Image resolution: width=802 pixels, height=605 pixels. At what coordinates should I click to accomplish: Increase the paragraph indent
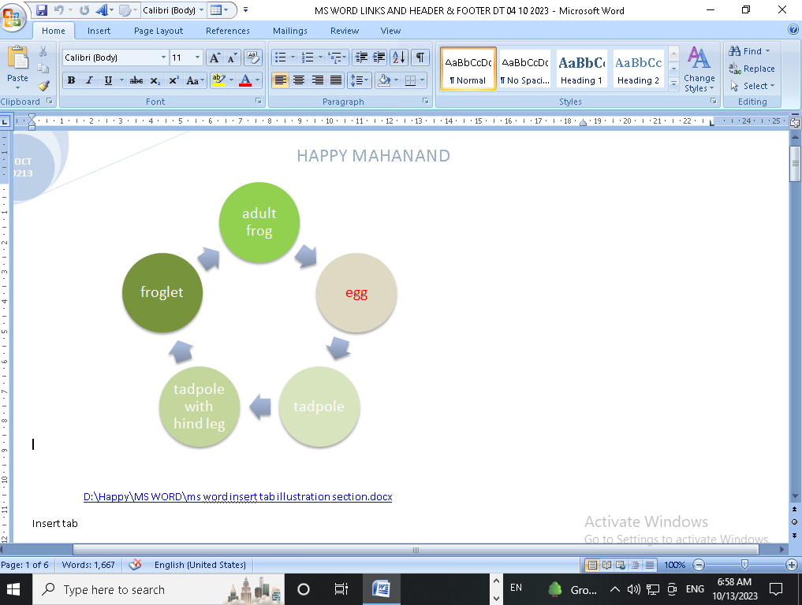click(x=379, y=58)
